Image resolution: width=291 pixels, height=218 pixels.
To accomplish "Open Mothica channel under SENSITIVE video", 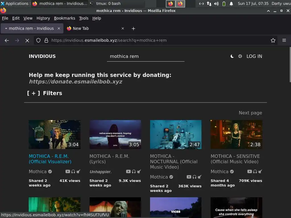I will (222, 171).
